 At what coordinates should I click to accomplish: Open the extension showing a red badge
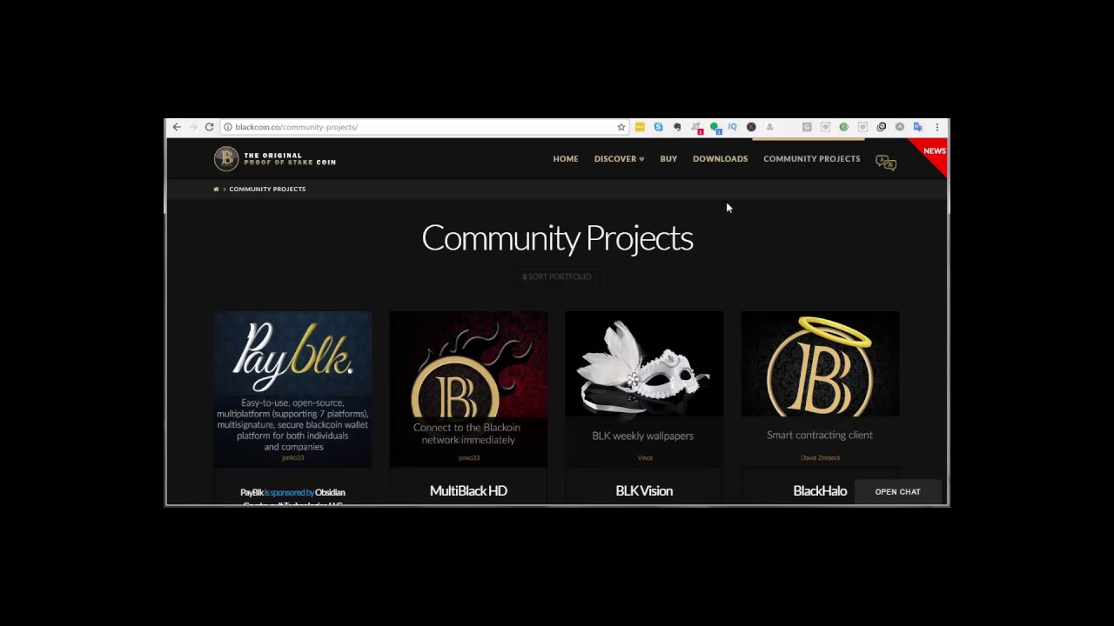pos(696,128)
